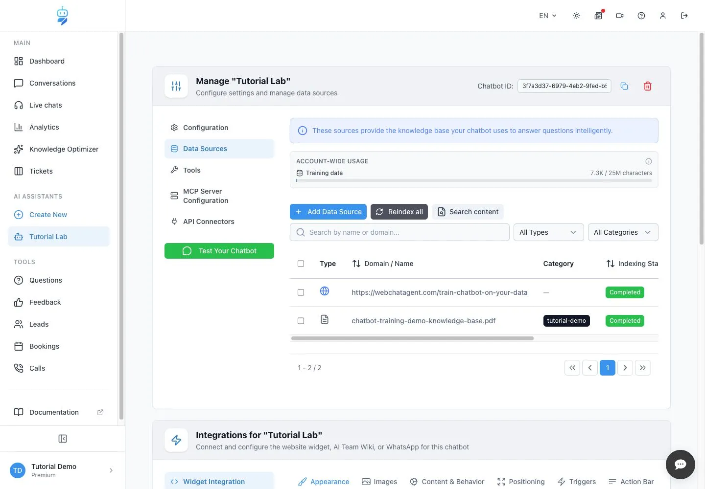Click the training data usage progress bar
The width and height of the screenshot is (705, 489).
pyautogui.click(x=474, y=180)
